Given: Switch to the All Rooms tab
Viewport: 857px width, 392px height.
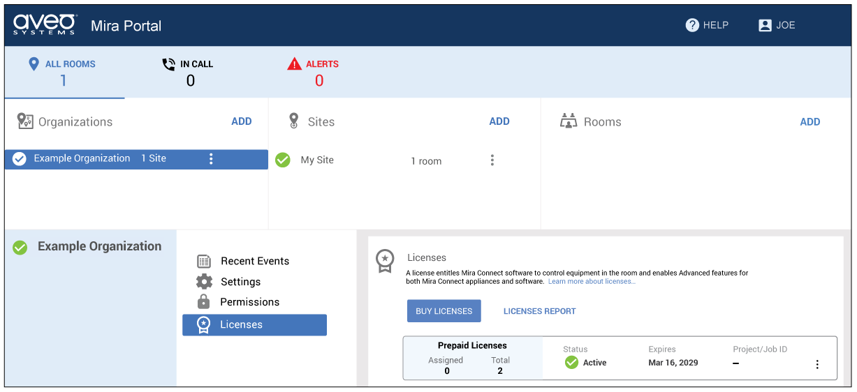Looking at the screenshot, I should pyautogui.click(x=64, y=73).
